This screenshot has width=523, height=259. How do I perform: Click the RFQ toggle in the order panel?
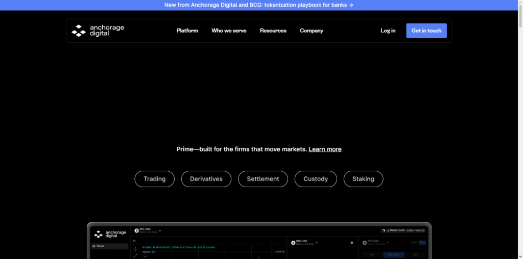pyautogui.click(x=422, y=243)
